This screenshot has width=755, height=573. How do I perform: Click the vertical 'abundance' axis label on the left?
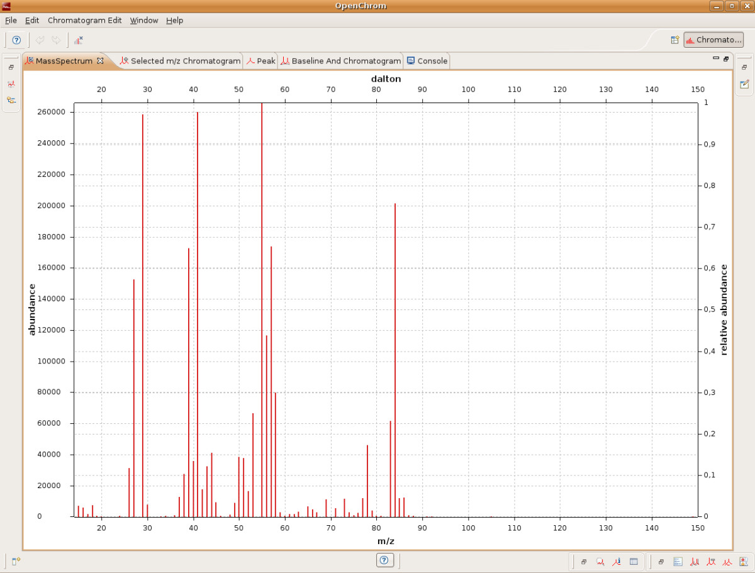[x=32, y=309]
